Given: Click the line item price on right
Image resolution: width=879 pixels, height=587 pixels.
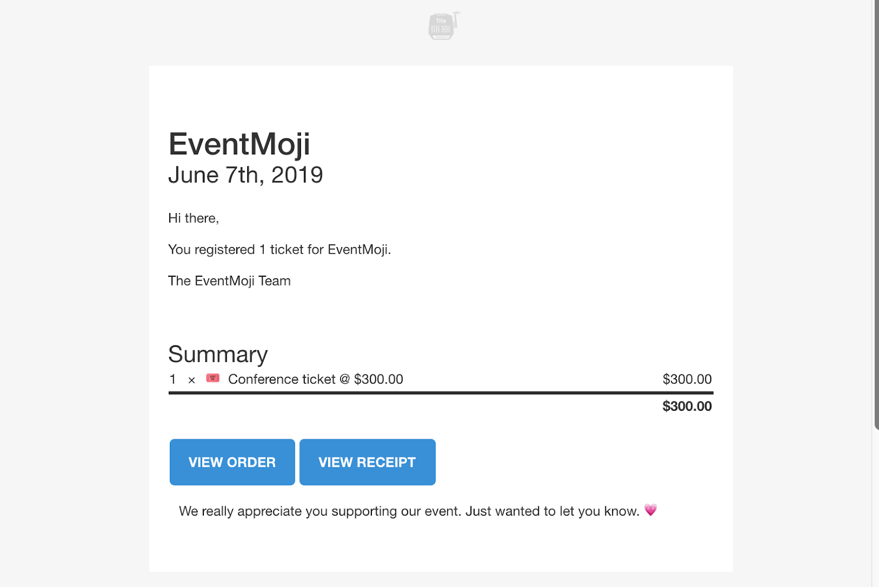Looking at the screenshot, I should tap(687, 379).
